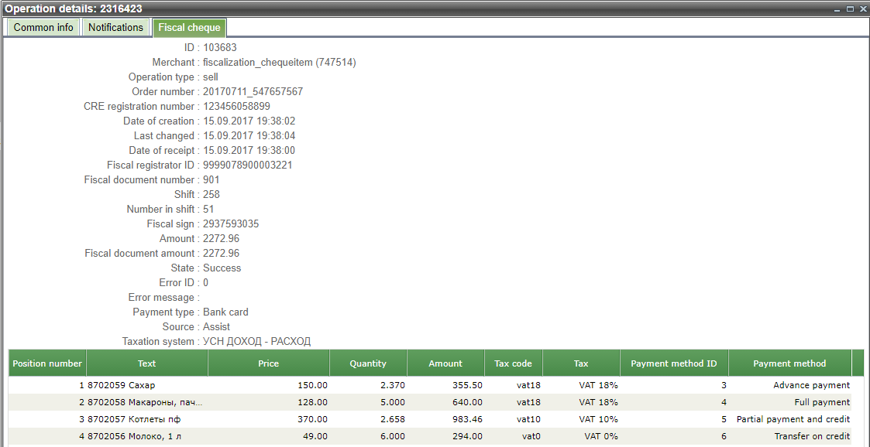Click the Quantity column header
The height and width of the screenshot is (447, 870).
(x=367, y=363)
